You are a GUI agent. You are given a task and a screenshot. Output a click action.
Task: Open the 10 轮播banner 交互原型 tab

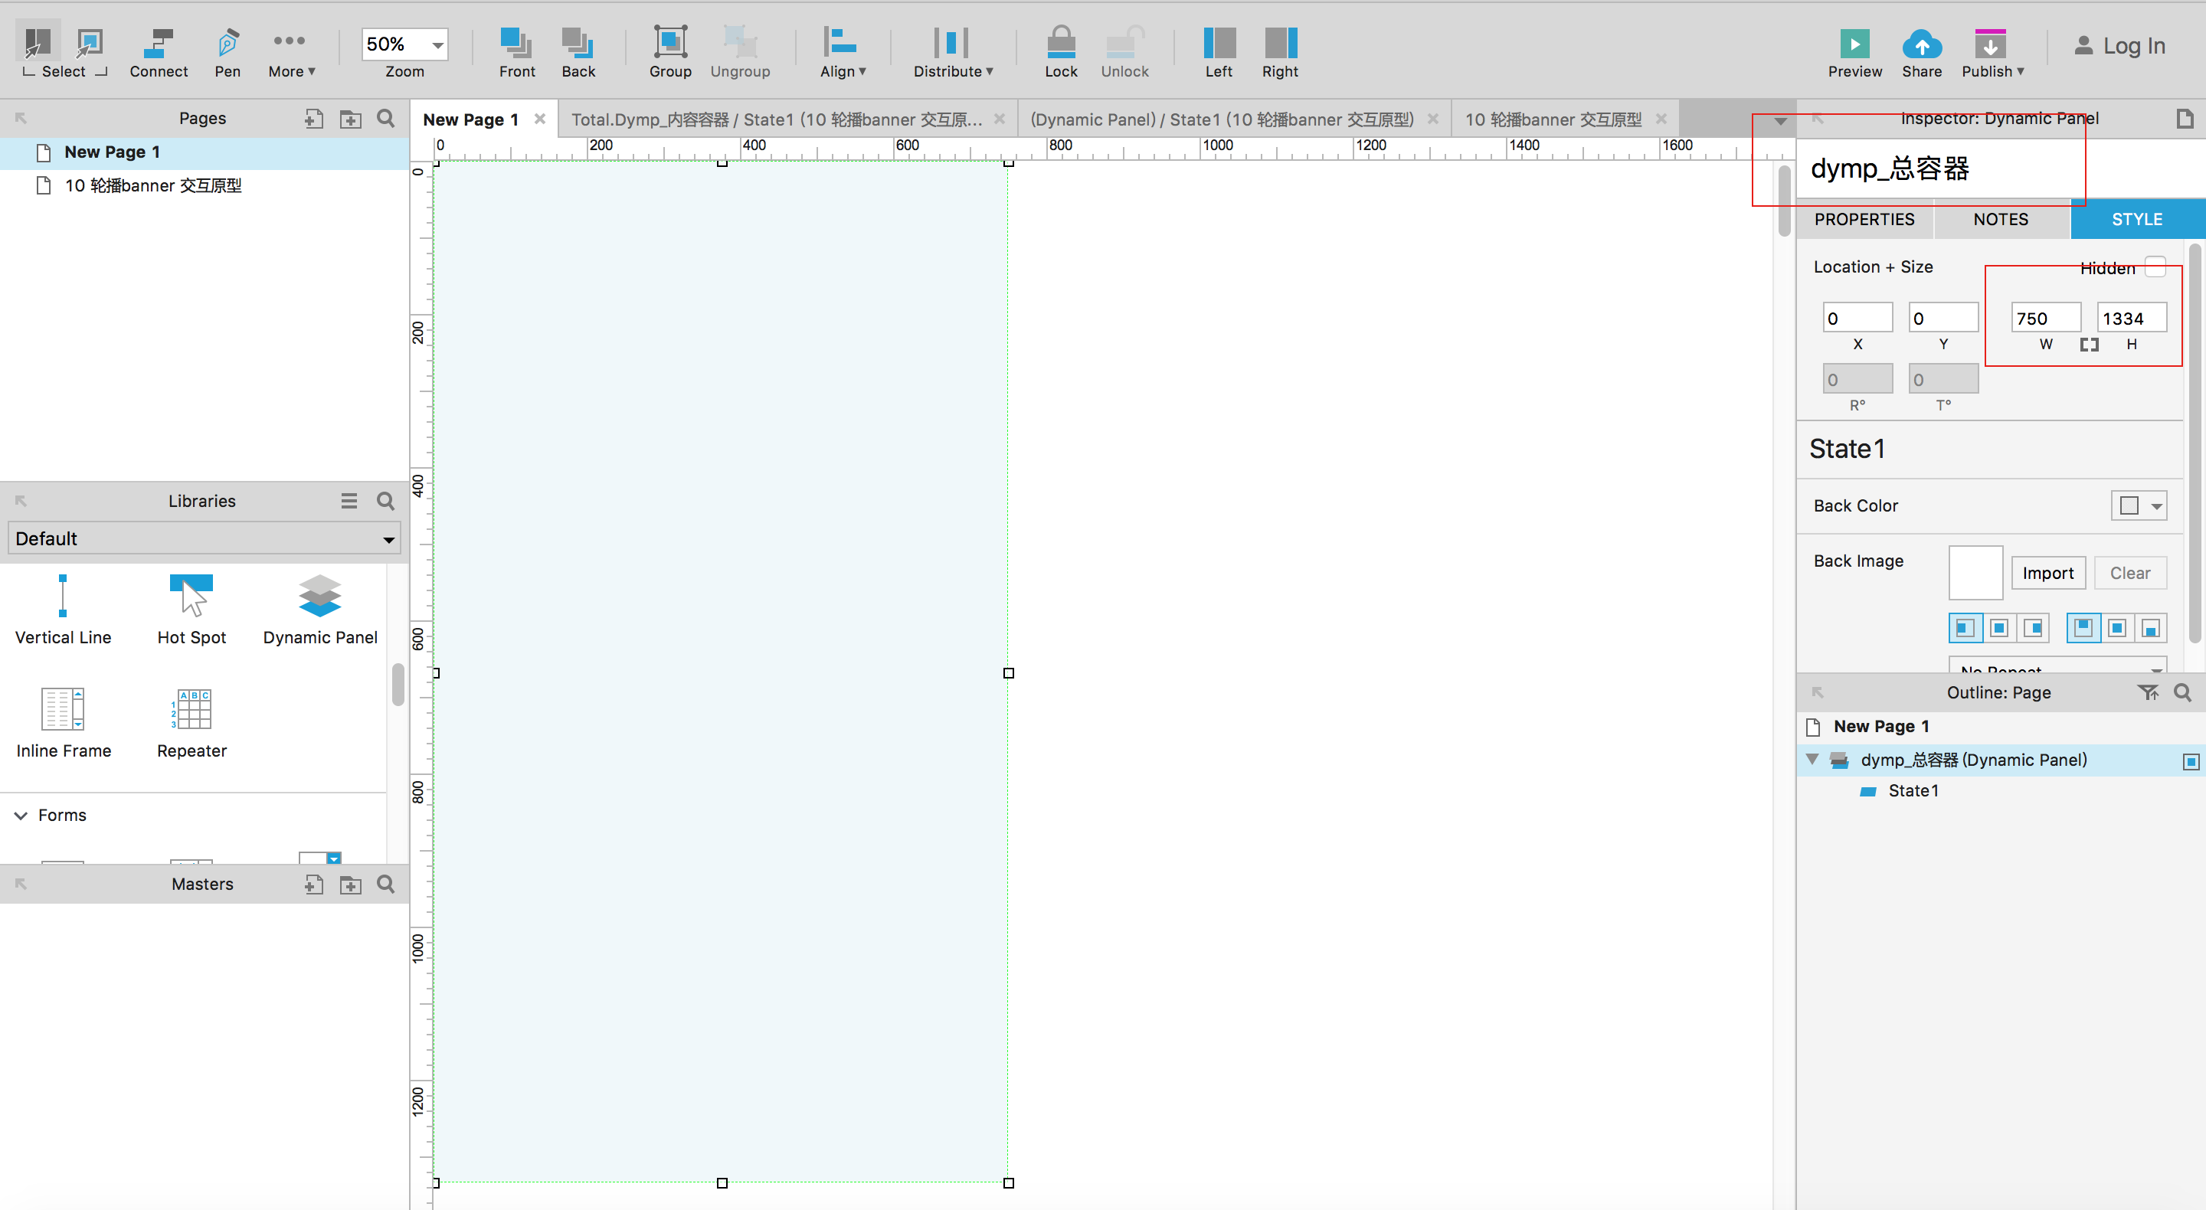click(1552, 120)
